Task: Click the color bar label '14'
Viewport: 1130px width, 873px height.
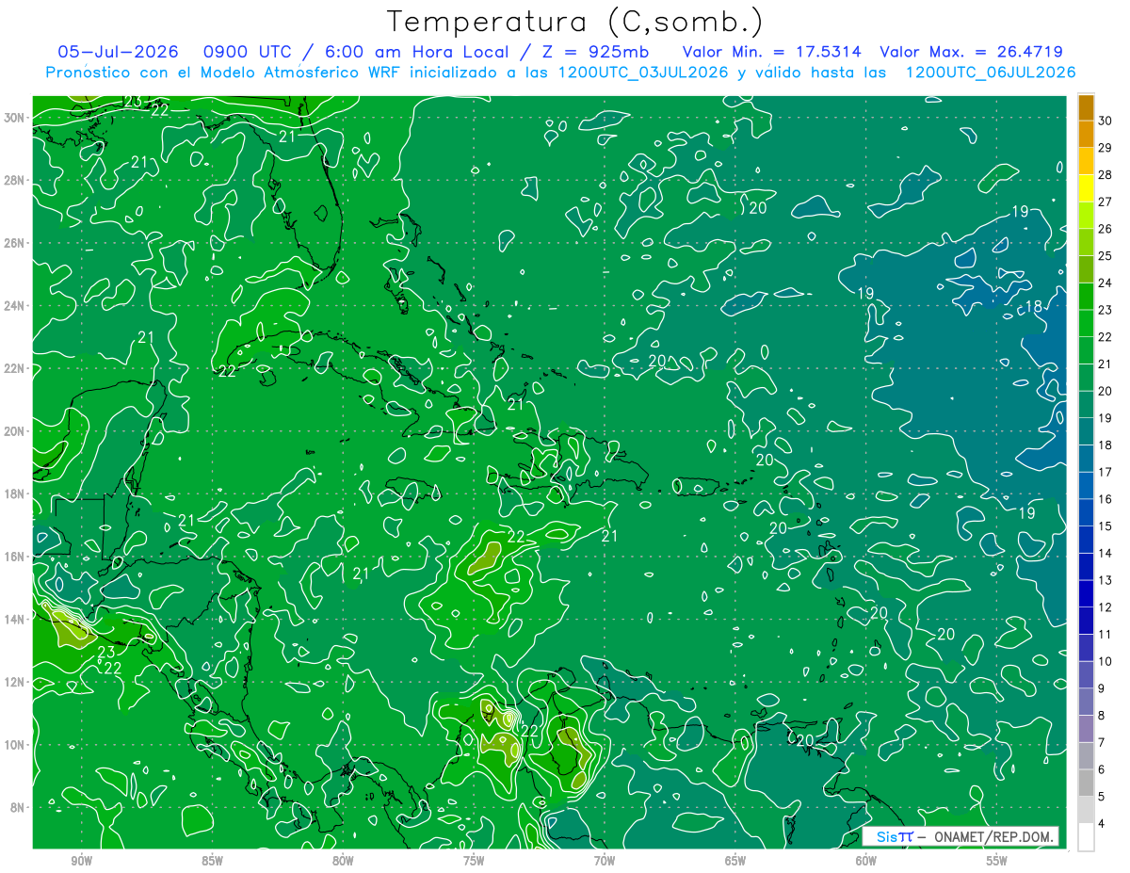Action: 1105,554
